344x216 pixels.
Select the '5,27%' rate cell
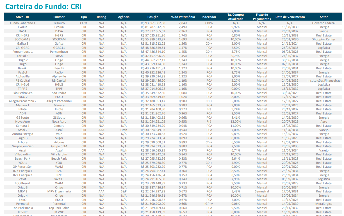tap(236, 81)
